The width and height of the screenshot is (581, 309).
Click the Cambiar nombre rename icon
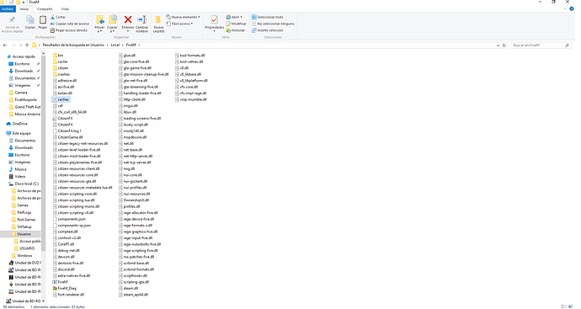[142, 19]
